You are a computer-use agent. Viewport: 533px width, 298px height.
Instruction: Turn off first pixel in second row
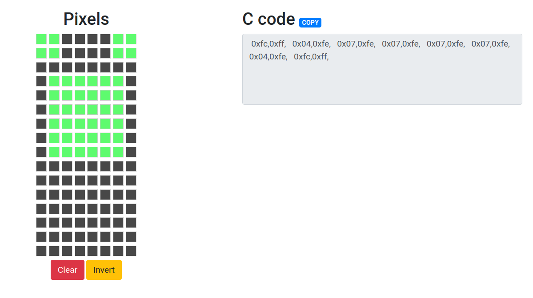(41, 53)
